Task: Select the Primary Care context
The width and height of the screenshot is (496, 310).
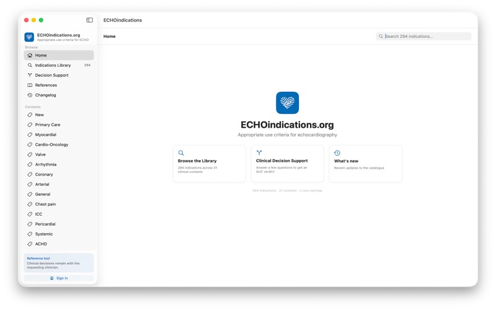Action: click(59, 125)
